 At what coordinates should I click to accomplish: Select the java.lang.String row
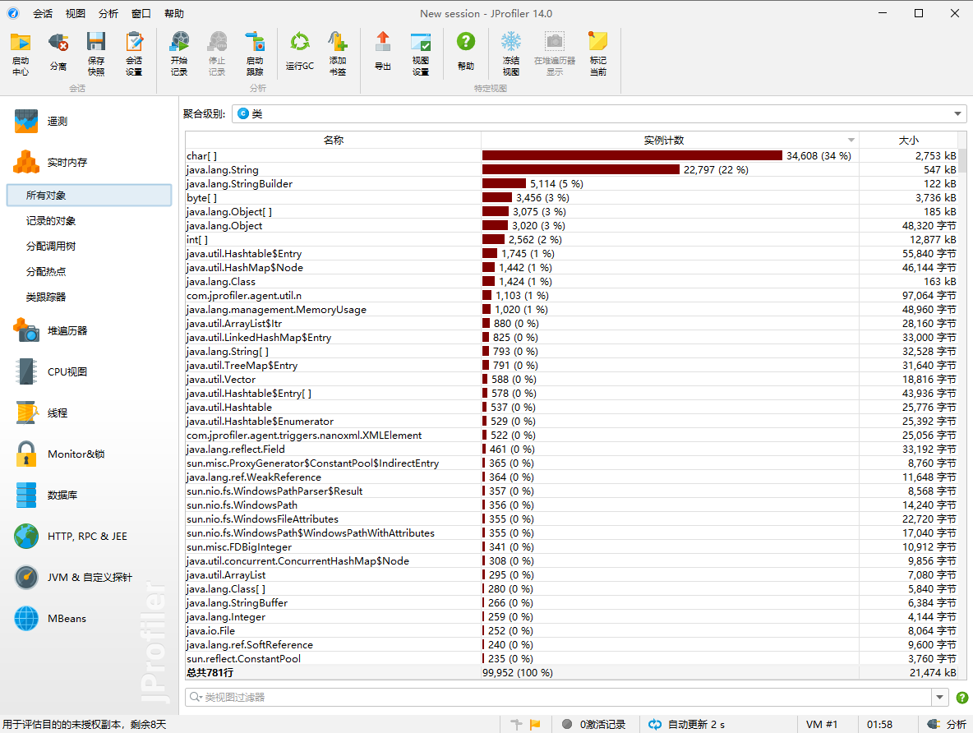point(571,169)
